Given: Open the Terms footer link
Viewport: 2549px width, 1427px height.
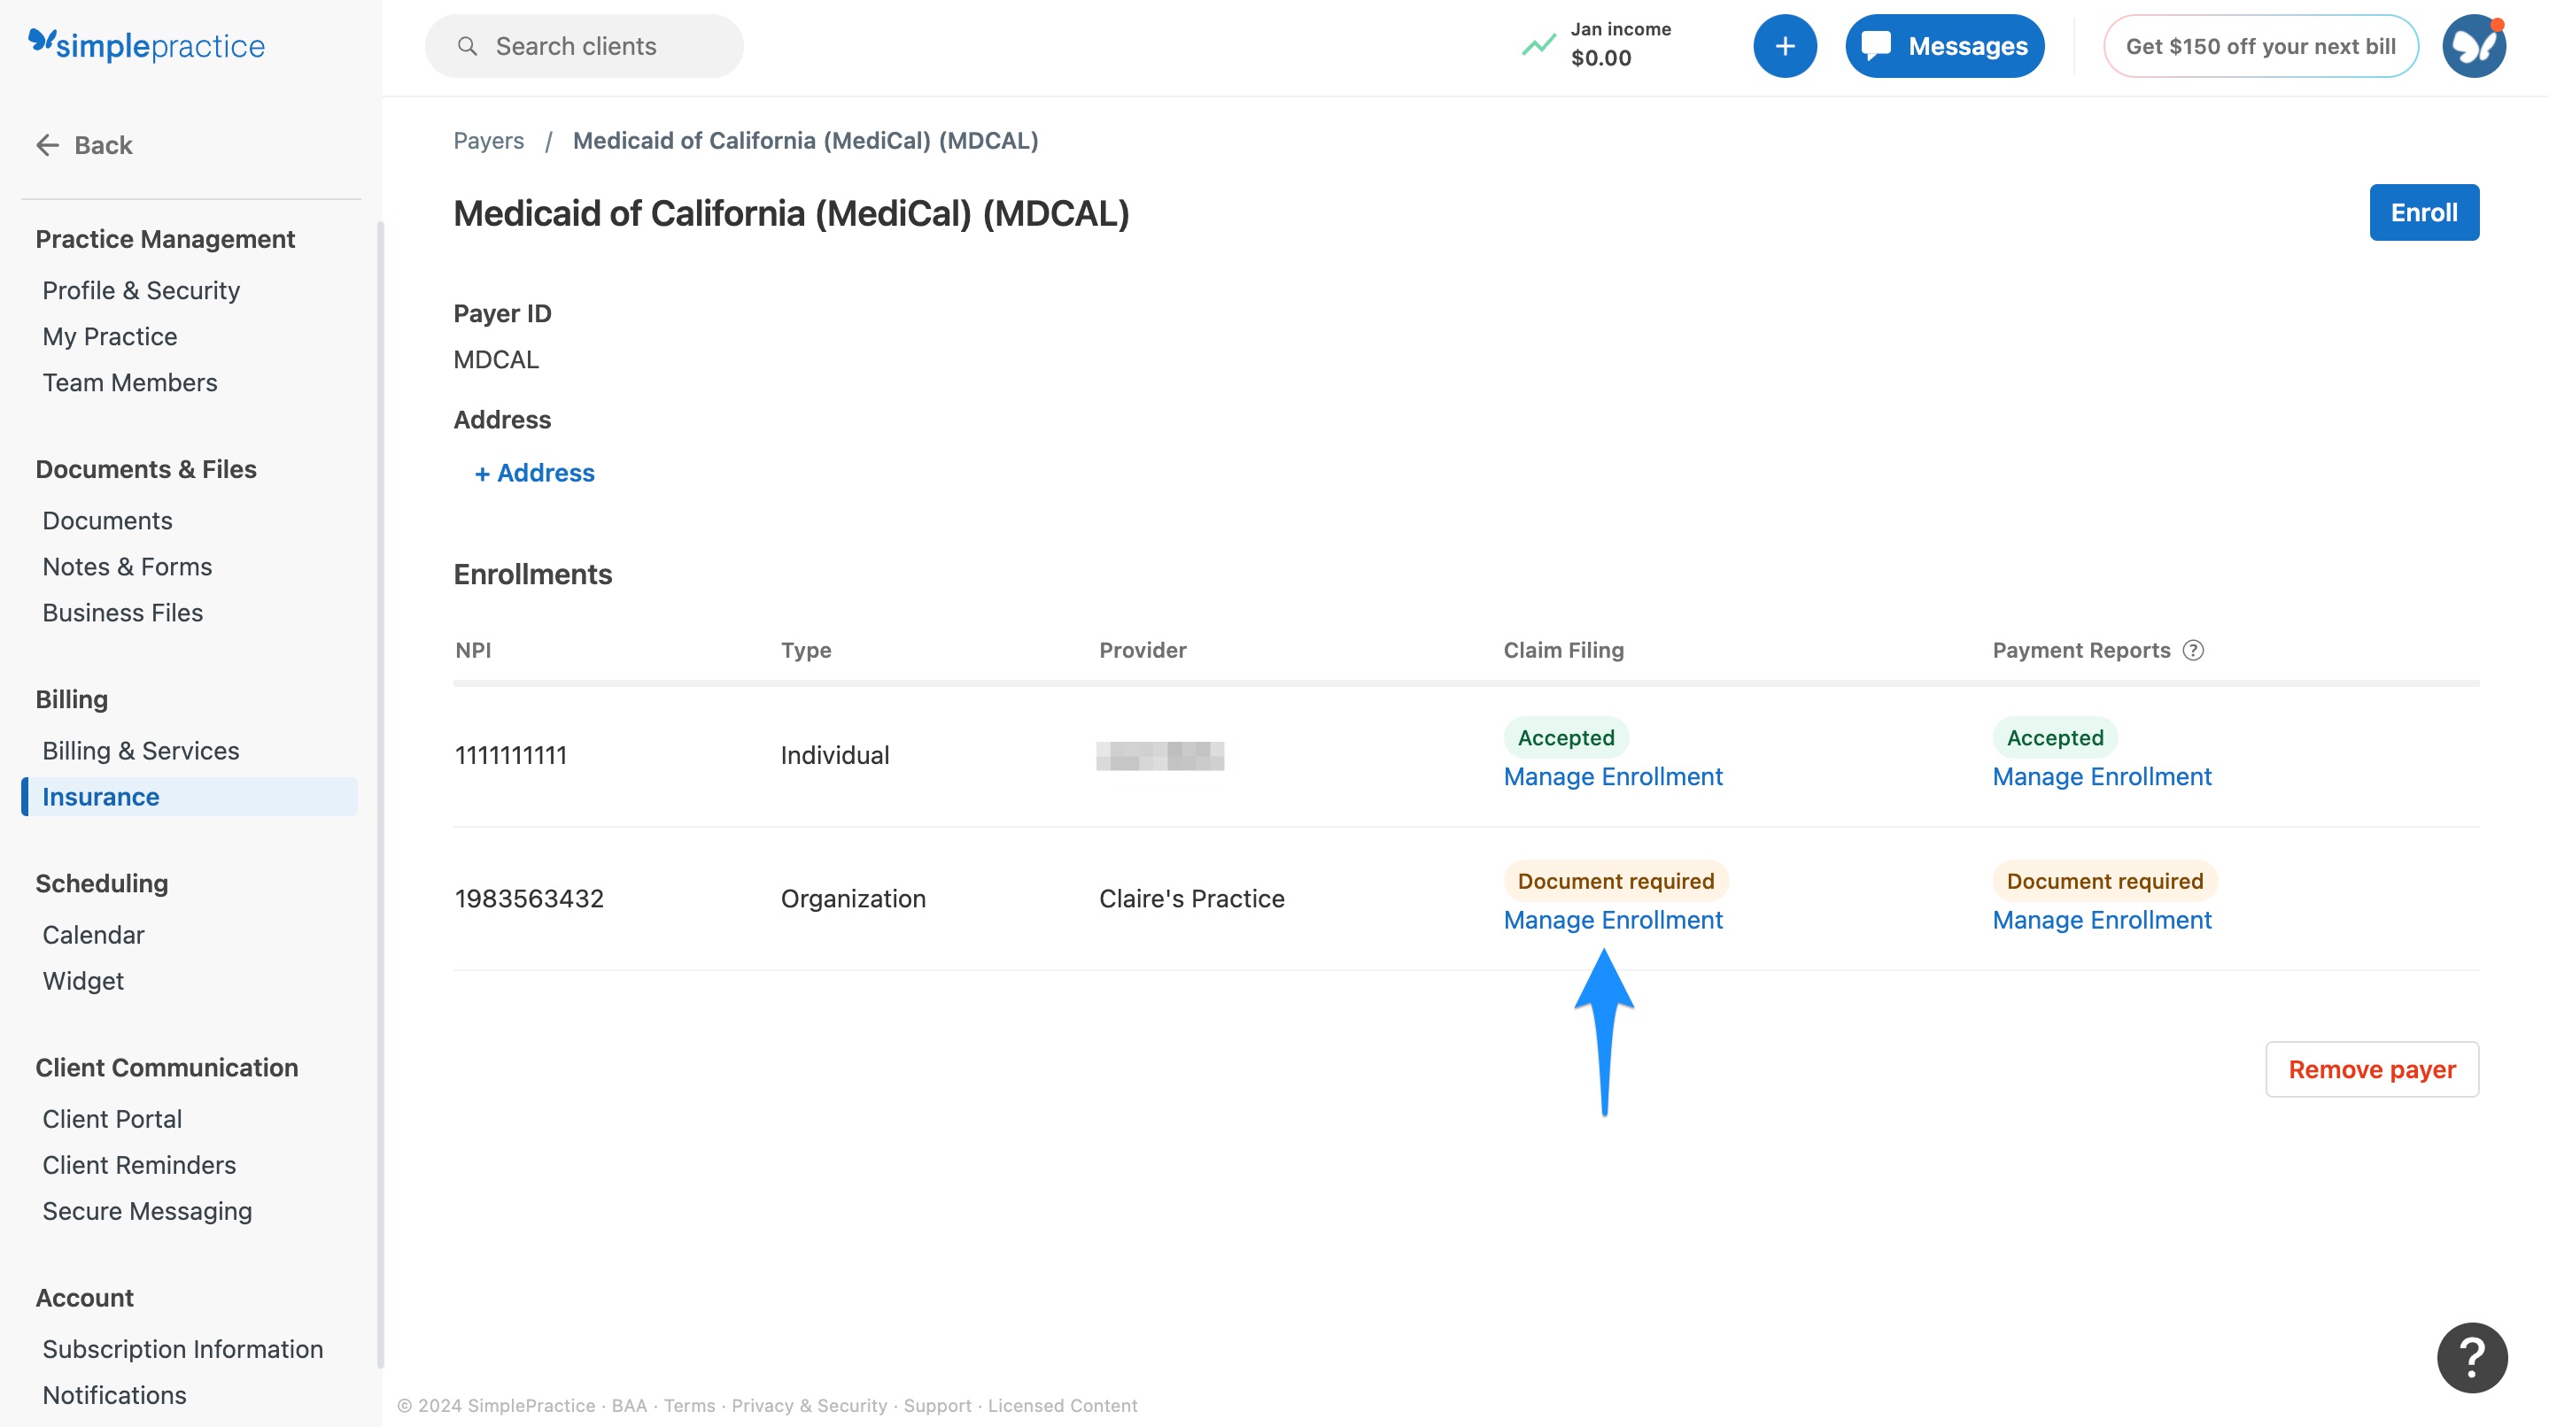Looking at the screenshot, I should point(689,1404).
